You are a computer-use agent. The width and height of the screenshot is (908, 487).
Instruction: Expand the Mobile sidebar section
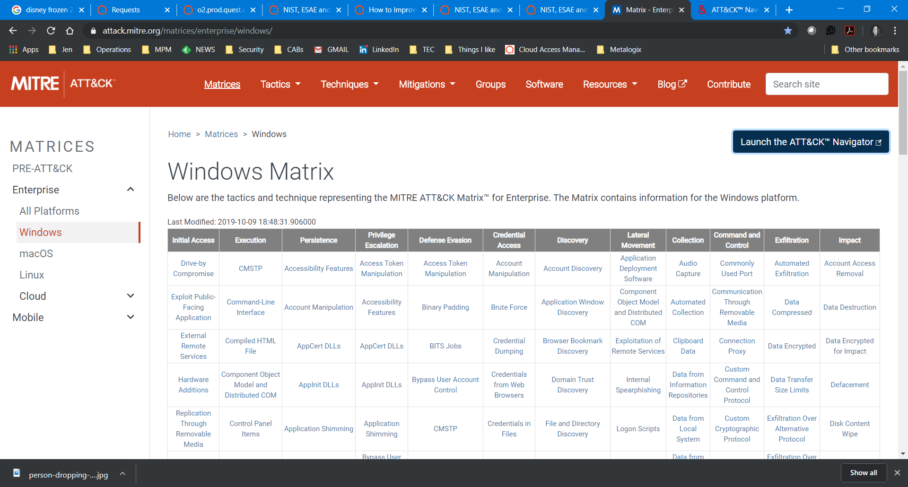pyautogui.click(x=131, y=317)
